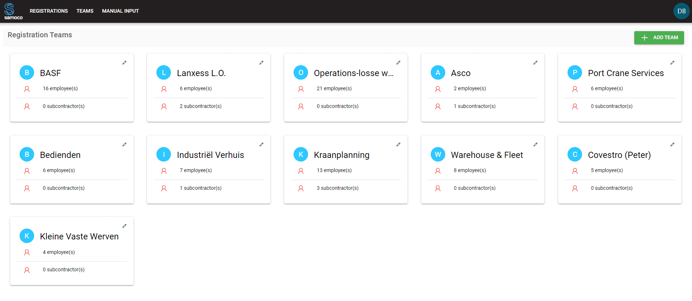
Task: Click the Operations-losse 'O' avatar circle
Action: click(x=301, y=73)
